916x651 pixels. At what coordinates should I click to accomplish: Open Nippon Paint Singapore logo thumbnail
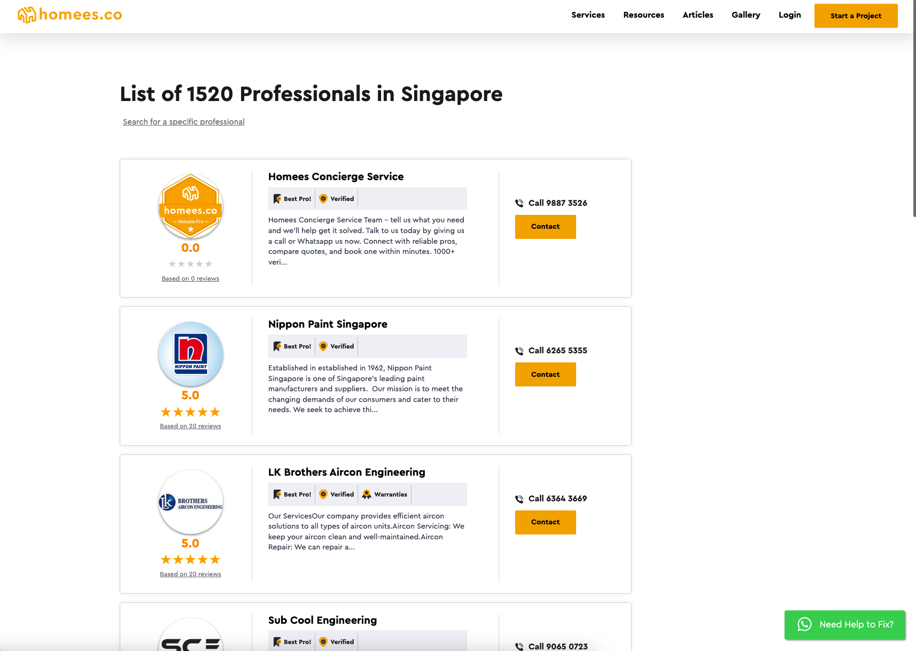(191, 354)
